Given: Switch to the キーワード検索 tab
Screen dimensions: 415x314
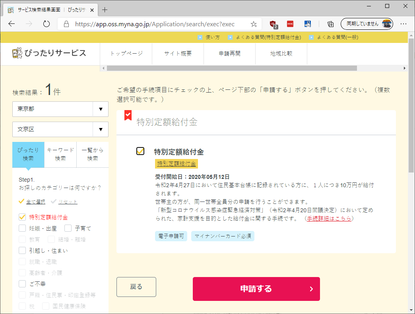Looking at the screenshot, I should tap(60, 154).
